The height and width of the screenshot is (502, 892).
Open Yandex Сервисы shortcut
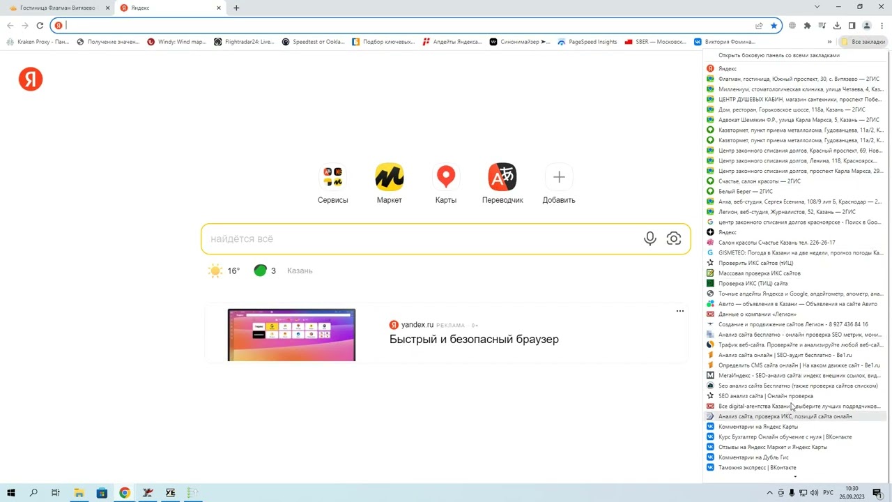click(332, 185)
